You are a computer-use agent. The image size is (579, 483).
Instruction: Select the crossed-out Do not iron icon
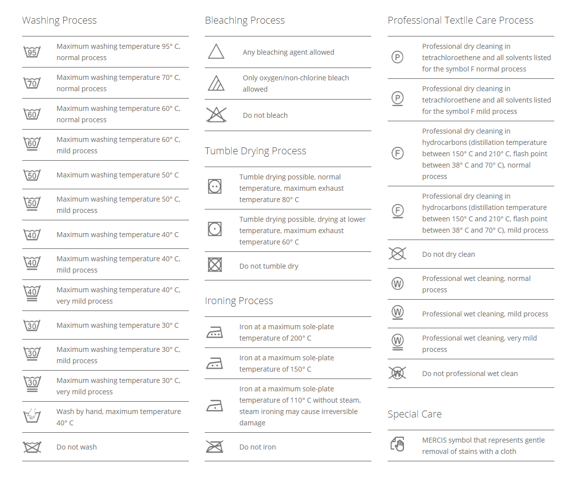pyautogui.click(x=215, y=447)
